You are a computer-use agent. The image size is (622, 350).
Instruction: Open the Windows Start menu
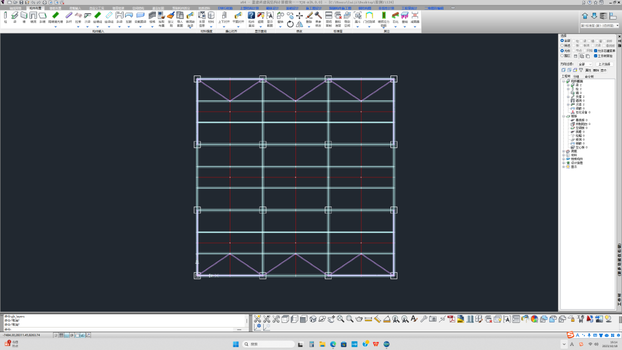click(x=236, y=344)
